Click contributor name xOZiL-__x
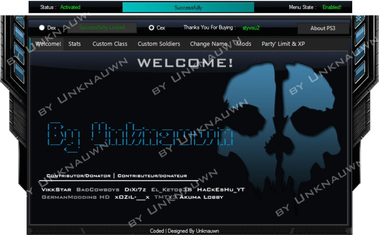The width and height of the screenshot is (379, 235). tap(132, 197)
